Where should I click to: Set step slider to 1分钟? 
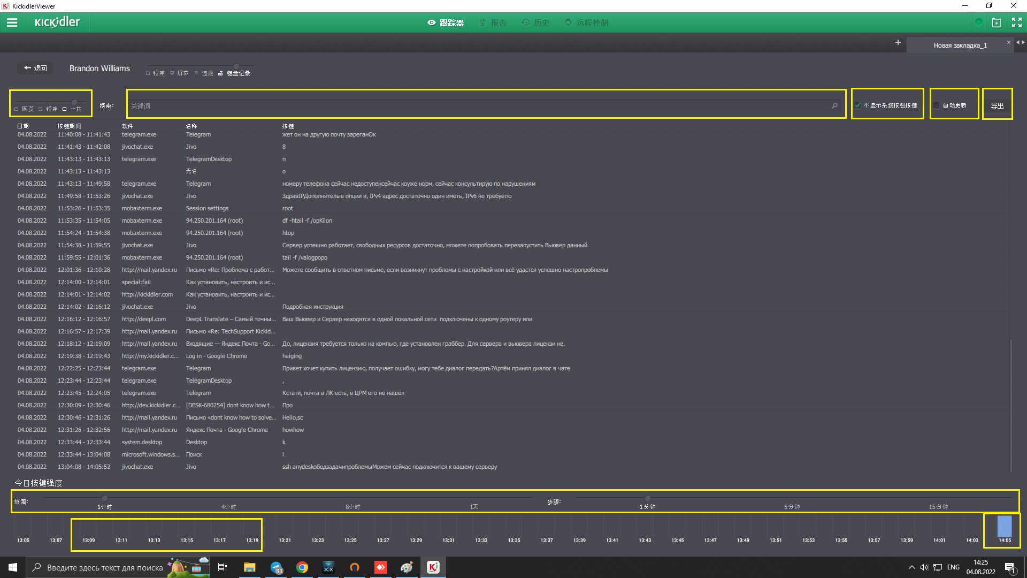point(647,507)
